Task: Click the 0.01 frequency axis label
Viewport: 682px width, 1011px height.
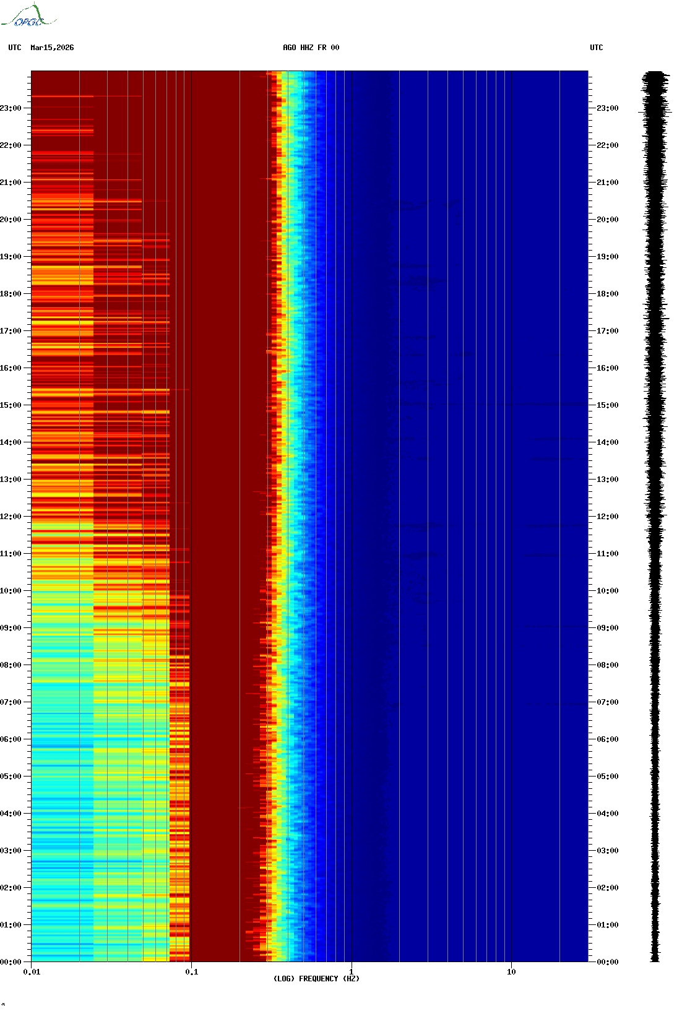Action: pyautogui.click(x=32, y=972)
